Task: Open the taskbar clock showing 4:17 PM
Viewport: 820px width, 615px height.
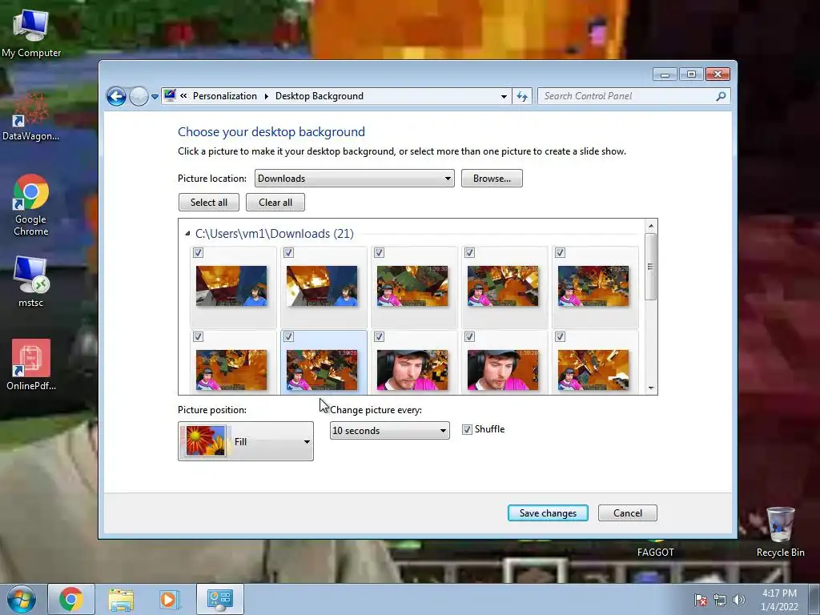Action: tap(779, 600)
